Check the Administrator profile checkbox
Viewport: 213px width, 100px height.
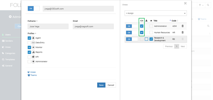(x=29, y=61)
